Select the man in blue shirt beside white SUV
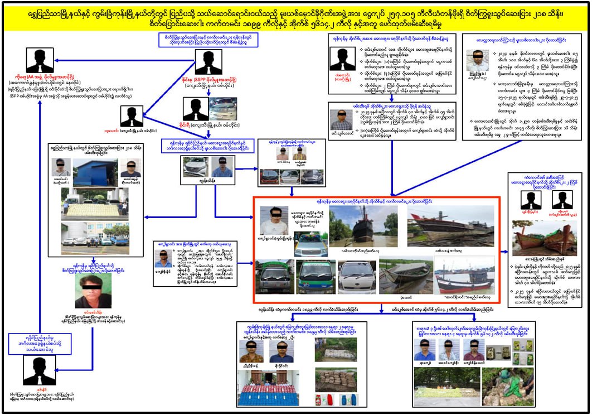This screenshot has height=415, width=592. (x=222, y=167)
